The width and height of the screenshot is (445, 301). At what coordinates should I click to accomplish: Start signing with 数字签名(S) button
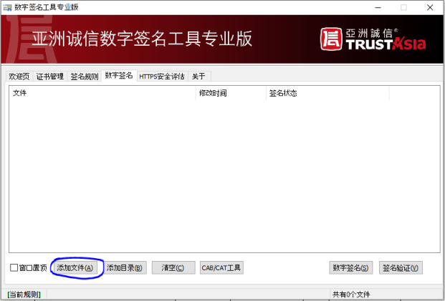pos(351,267)
